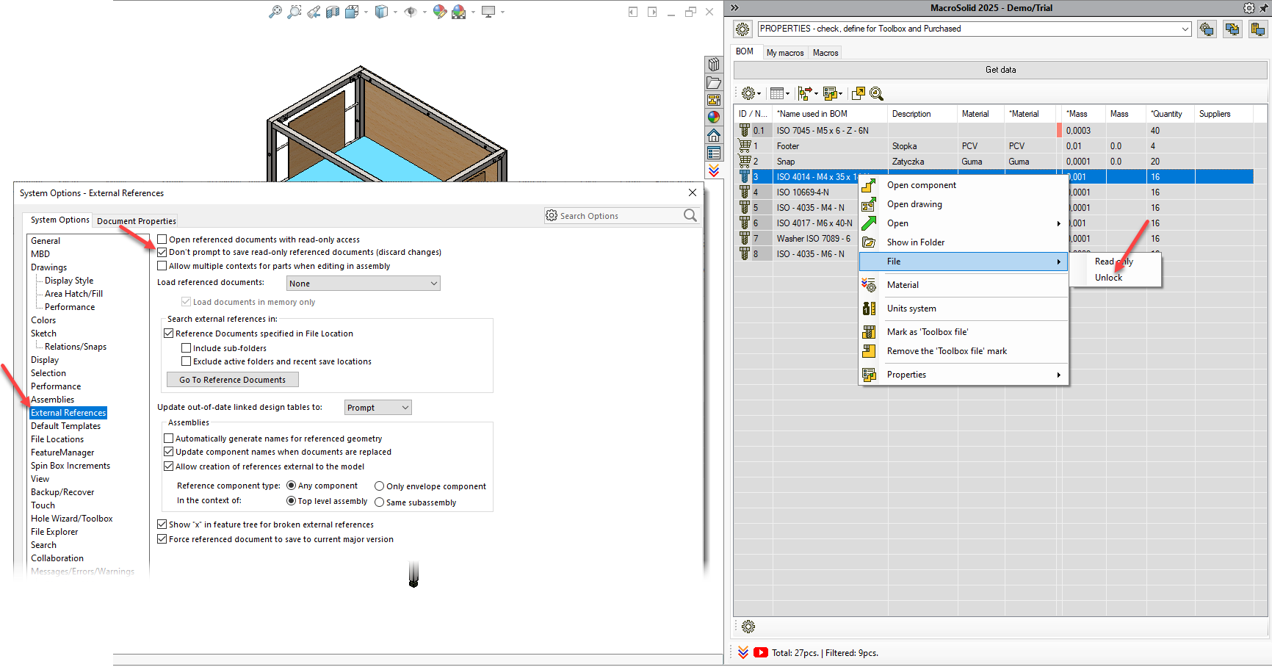Click the Previous View icon
The image size is (1272, 667).
coord(314,12)
